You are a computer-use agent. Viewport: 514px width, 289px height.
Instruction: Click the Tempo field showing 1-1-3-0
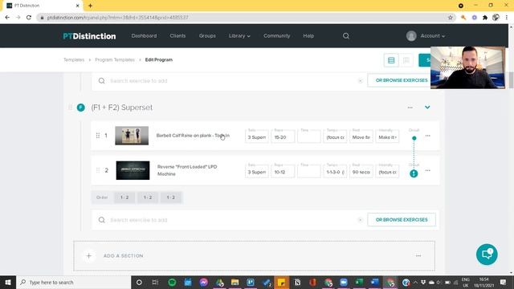tap(335, 171)
